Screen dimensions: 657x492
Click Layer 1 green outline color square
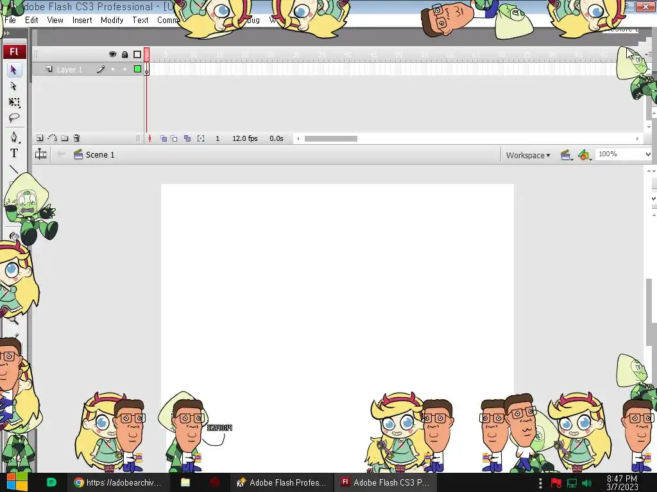click(137, 69)
